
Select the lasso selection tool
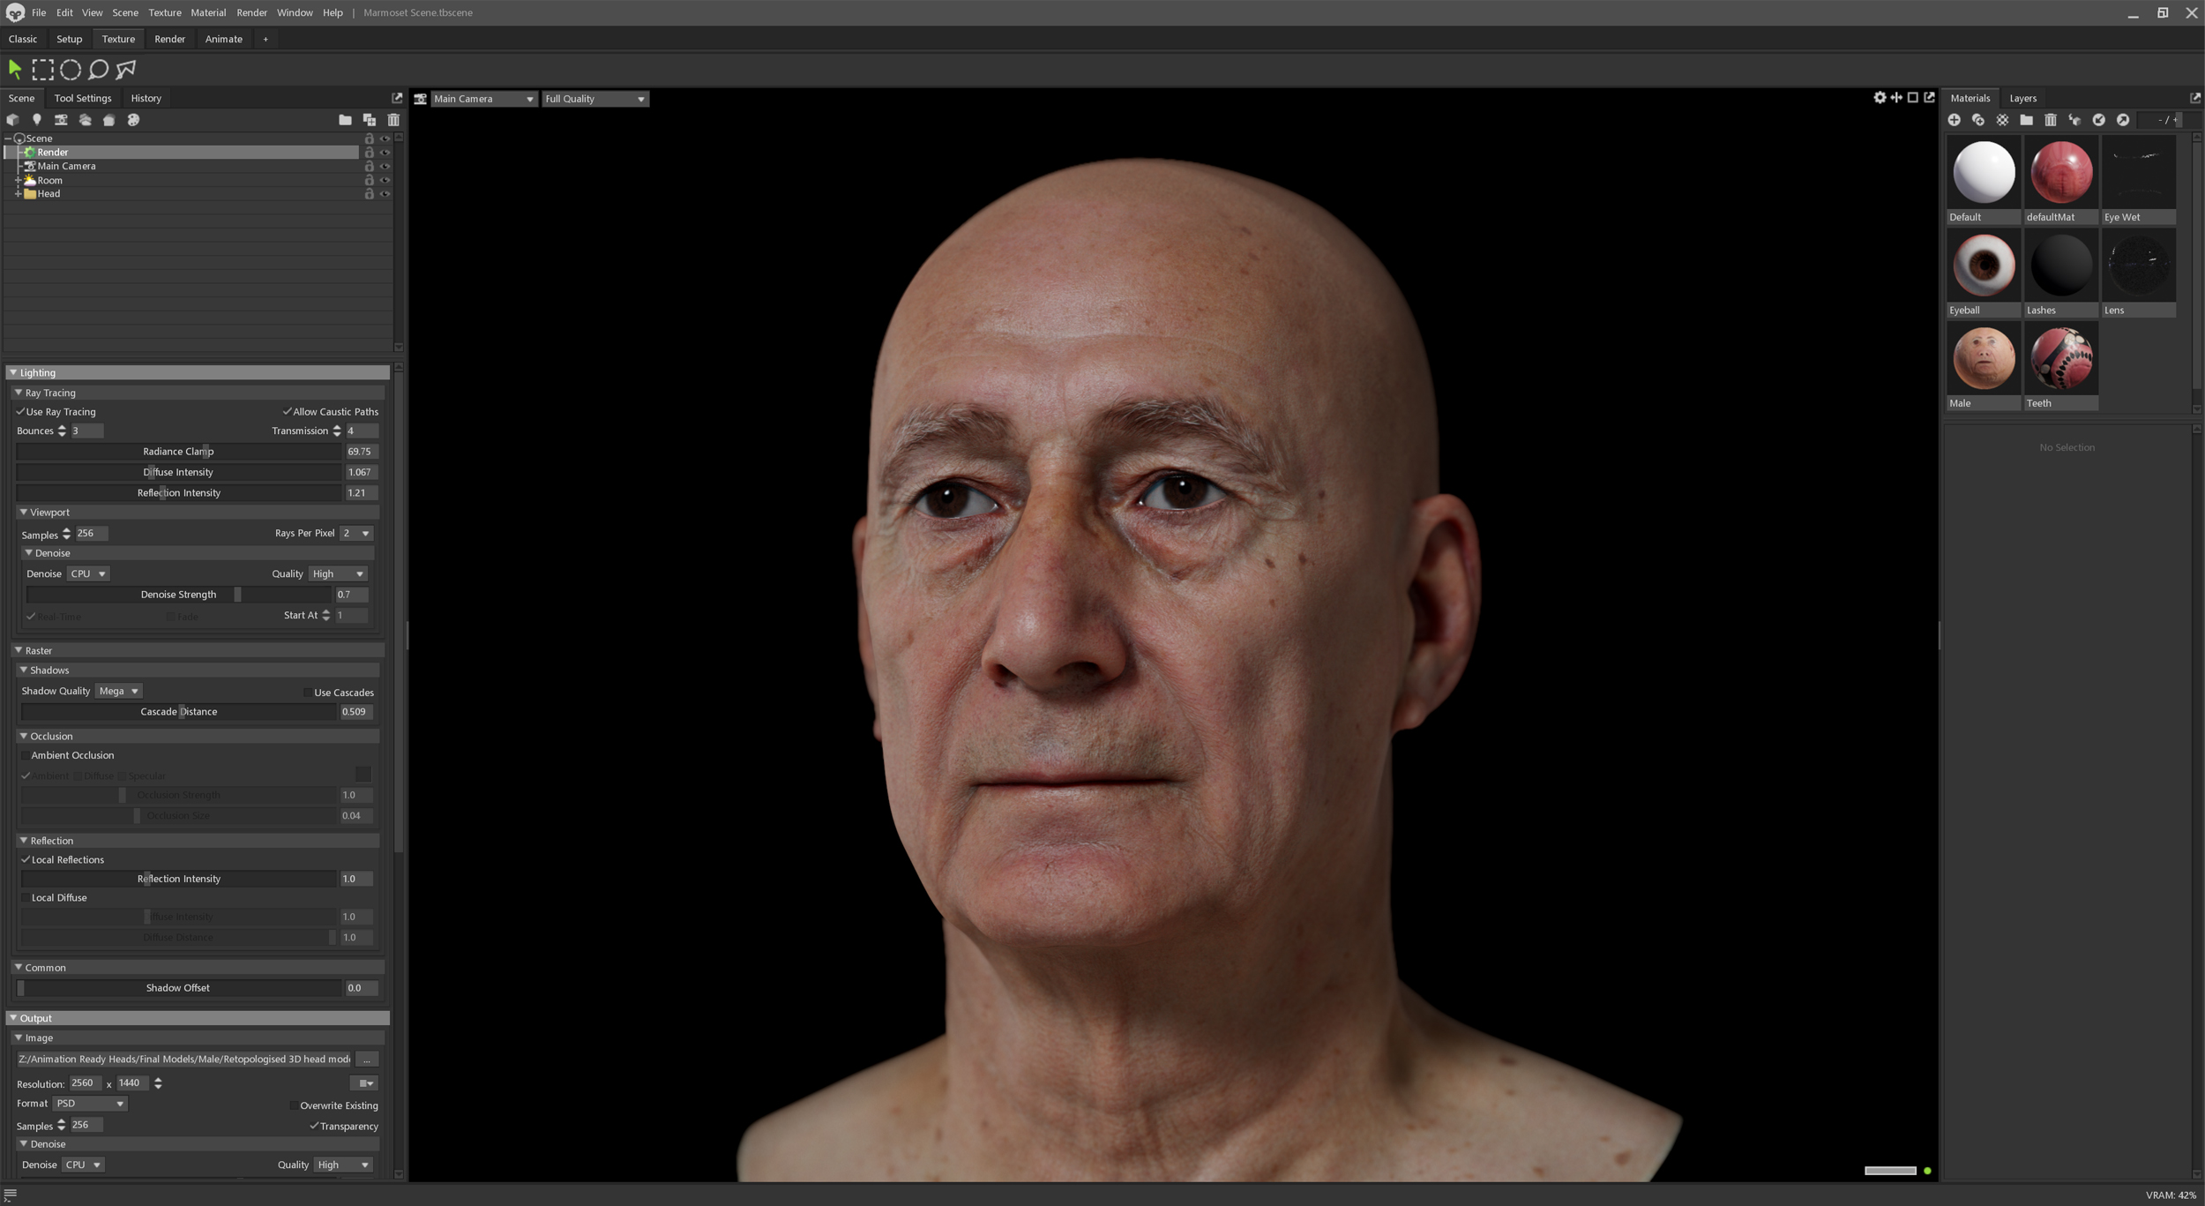point(99,69)
